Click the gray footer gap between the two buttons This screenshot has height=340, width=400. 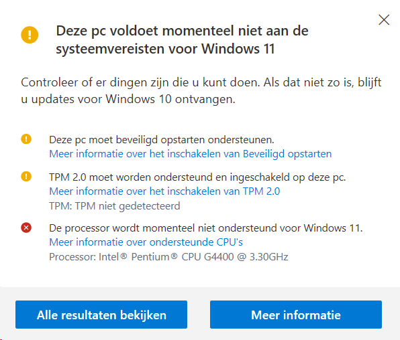click(x=199, y=315)
